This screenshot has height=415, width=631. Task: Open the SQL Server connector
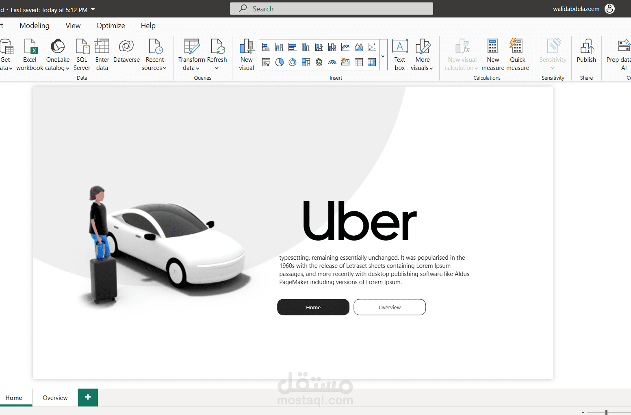click(x=82, y=54)
